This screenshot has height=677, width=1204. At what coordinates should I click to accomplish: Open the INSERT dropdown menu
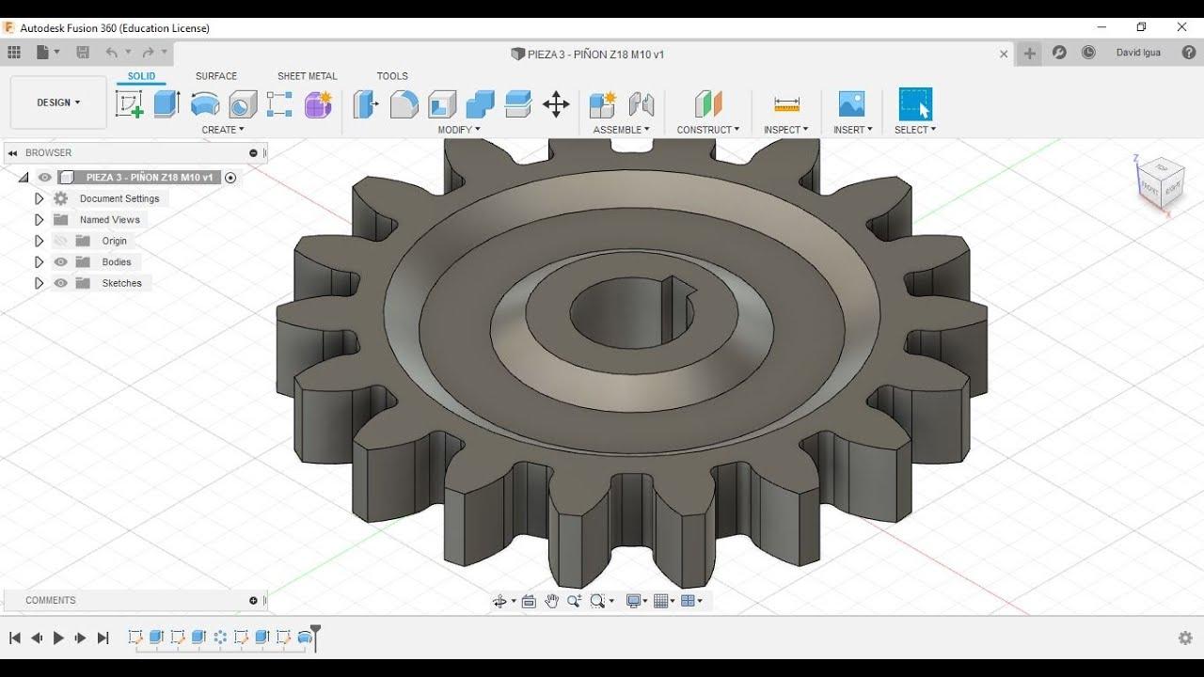[x=852, y=130]
